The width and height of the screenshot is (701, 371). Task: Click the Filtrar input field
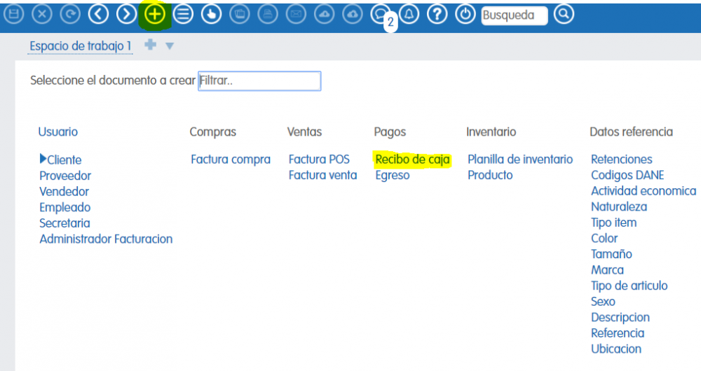tap(259, 80)
